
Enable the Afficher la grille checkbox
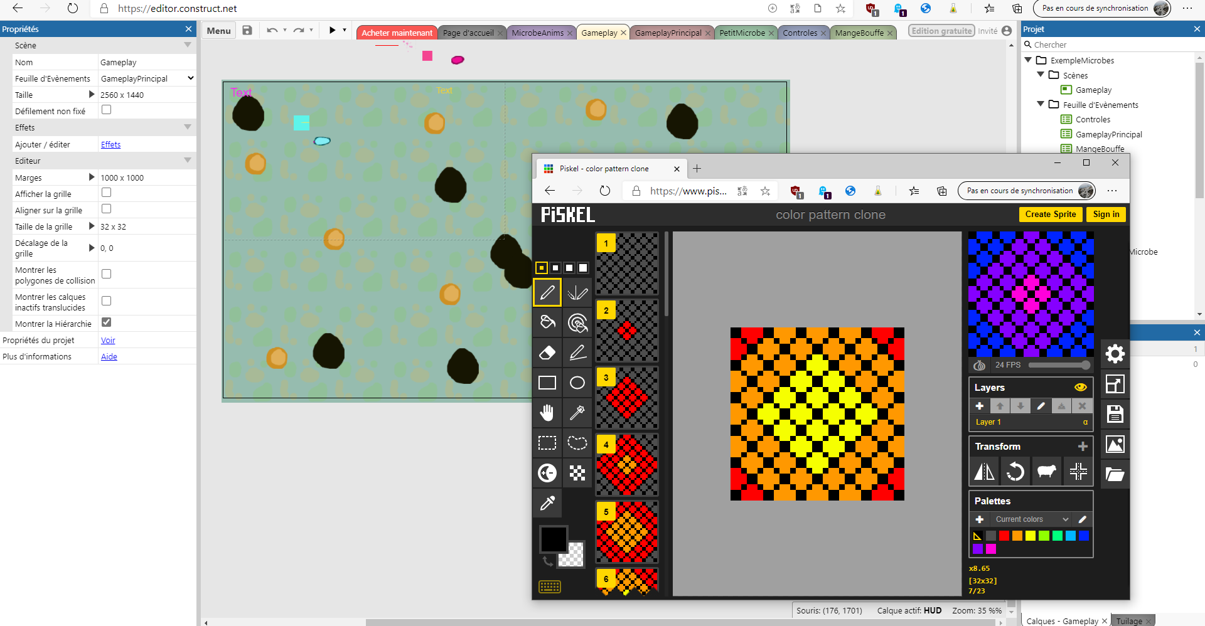click(x=107, y=193)
